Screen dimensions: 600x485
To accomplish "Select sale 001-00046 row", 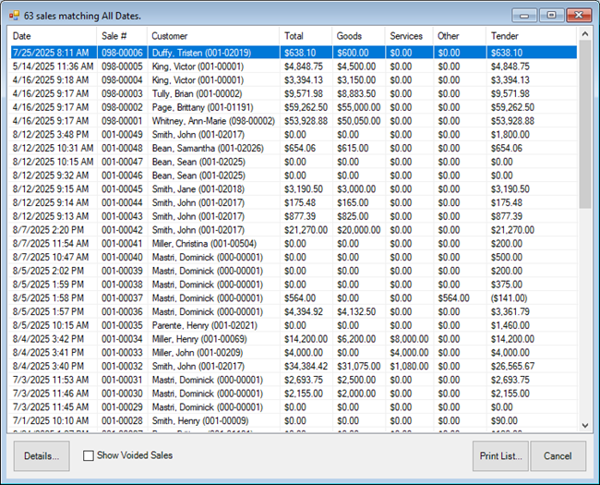I will pyautogui.click(x=294, y=176).
